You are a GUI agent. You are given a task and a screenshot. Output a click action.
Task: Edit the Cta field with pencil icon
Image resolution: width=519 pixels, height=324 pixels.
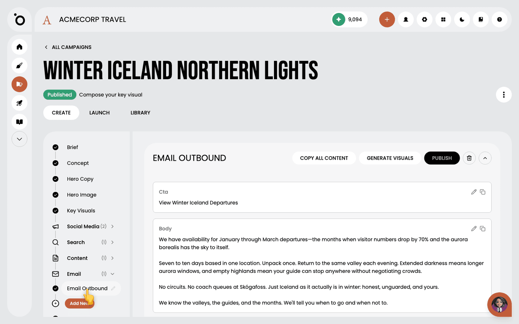pos(474,192)
